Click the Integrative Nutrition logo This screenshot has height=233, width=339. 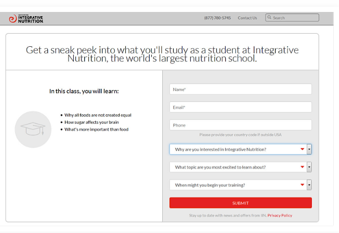point(26,19)
